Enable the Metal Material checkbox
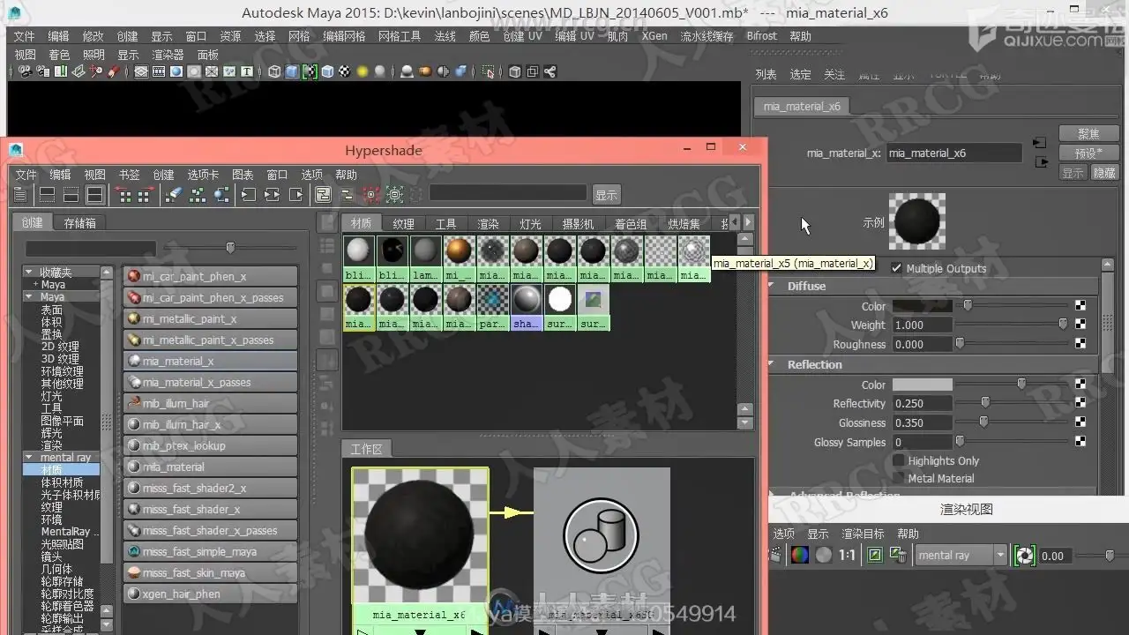This screenshot has width=1129, height=635. [899, 478]
